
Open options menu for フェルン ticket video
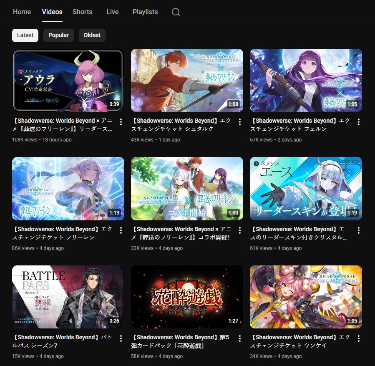coord(358,122)
